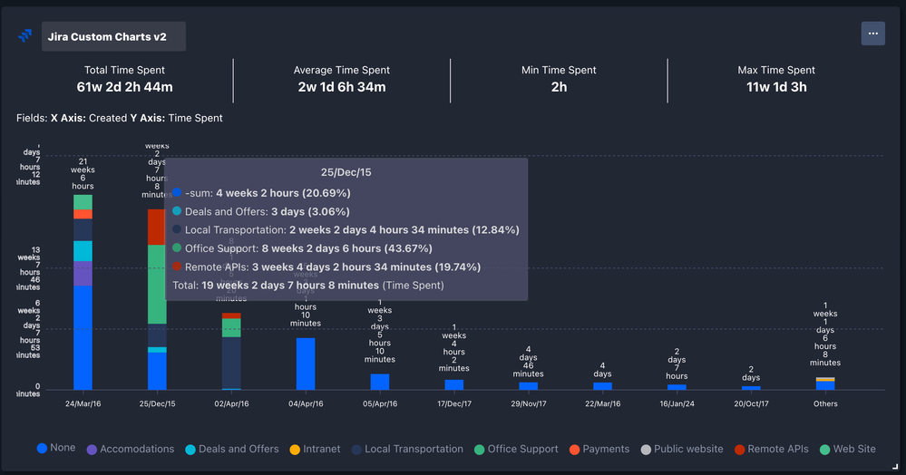Click purple Accomodations segment in 24/Mar/16 bar
Viewport: 906px width, 475px height.
(83, 274)
